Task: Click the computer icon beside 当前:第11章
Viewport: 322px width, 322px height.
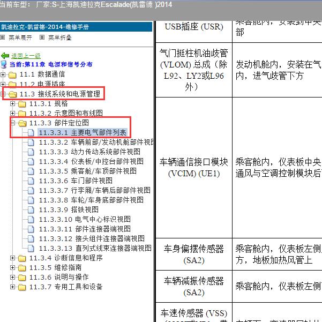Action: pos(4,64)
